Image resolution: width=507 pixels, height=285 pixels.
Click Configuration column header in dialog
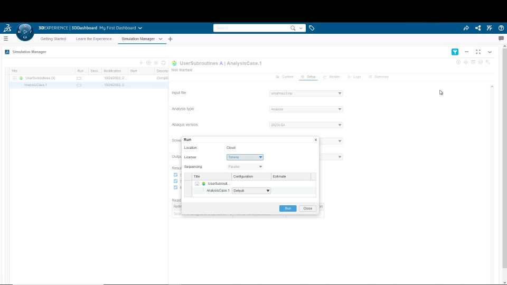(251, 176)
